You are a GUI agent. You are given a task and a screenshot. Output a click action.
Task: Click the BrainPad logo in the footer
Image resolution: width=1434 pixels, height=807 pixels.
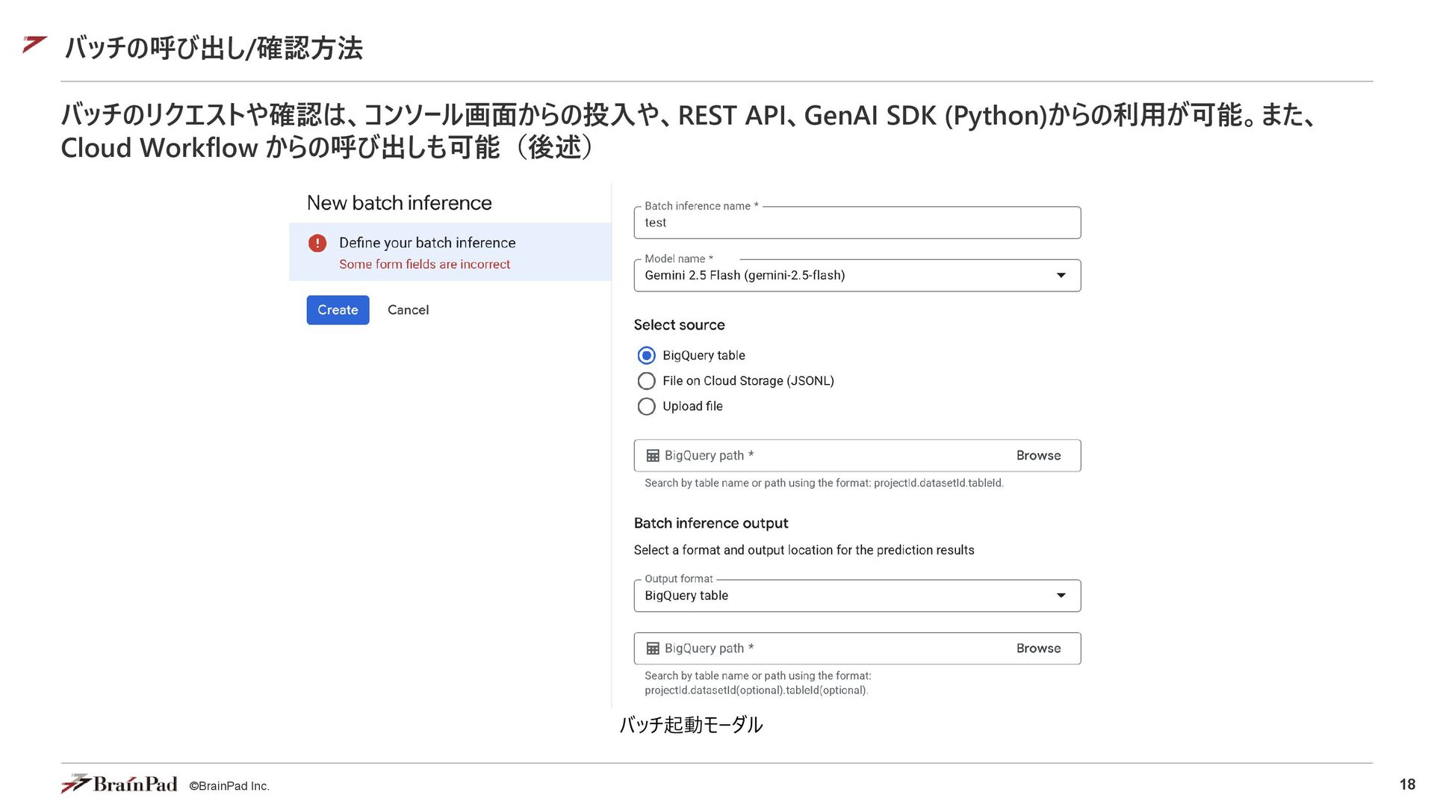pos(119,784)
